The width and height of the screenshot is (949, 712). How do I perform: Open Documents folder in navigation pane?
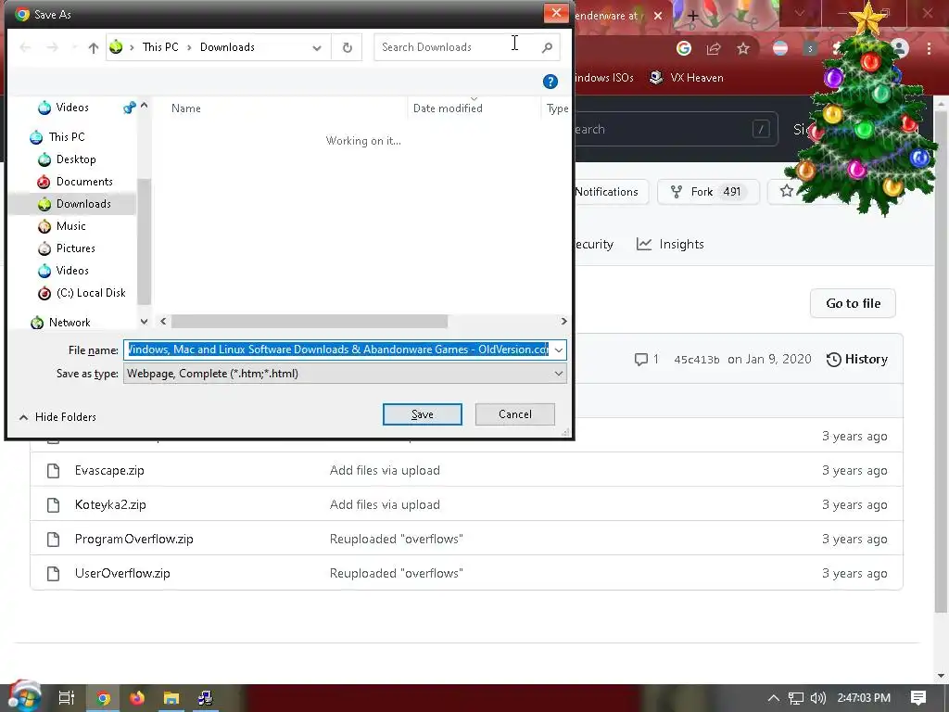coord(84,182)
